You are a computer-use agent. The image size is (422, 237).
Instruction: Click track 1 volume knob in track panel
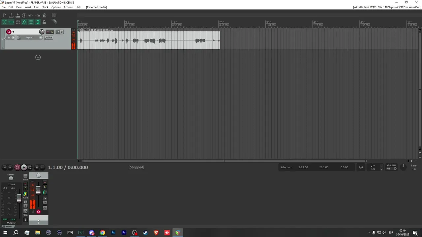pos(42,32)
